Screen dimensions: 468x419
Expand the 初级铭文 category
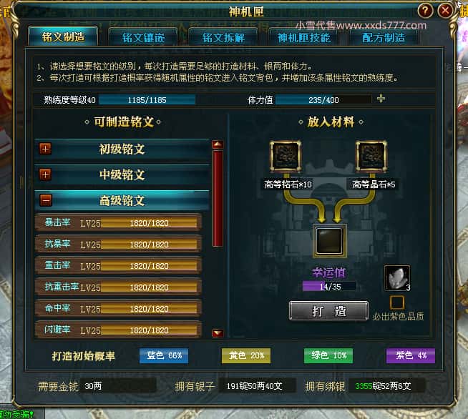tap(45, 149)
